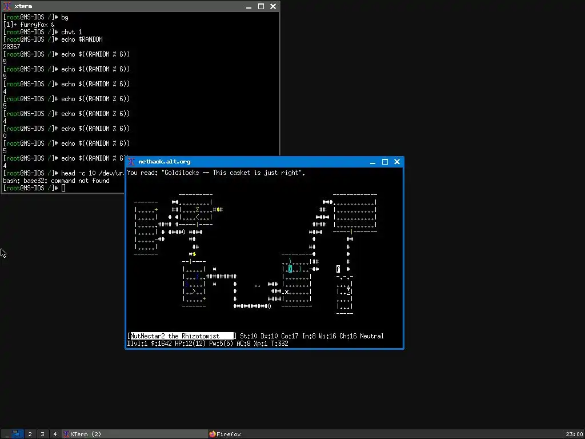Click the cyan highlighted player cursor tile
The width and height of the screenshot is (585, 439).
point(290,269)
